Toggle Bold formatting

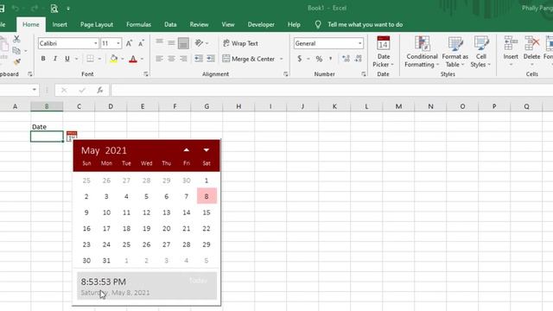point(43,59)
